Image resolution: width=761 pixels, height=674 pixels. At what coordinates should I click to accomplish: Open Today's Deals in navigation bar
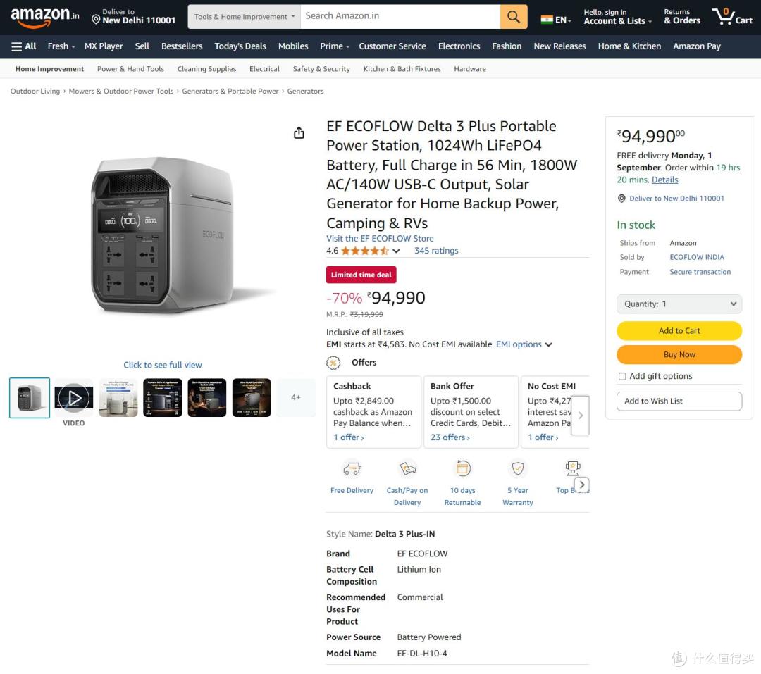[x=240, y=46]
